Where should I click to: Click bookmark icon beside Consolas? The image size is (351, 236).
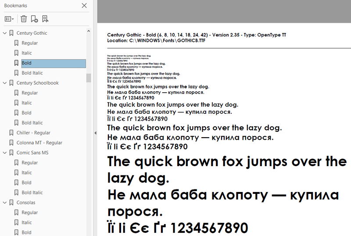click(x=11, y=203)
